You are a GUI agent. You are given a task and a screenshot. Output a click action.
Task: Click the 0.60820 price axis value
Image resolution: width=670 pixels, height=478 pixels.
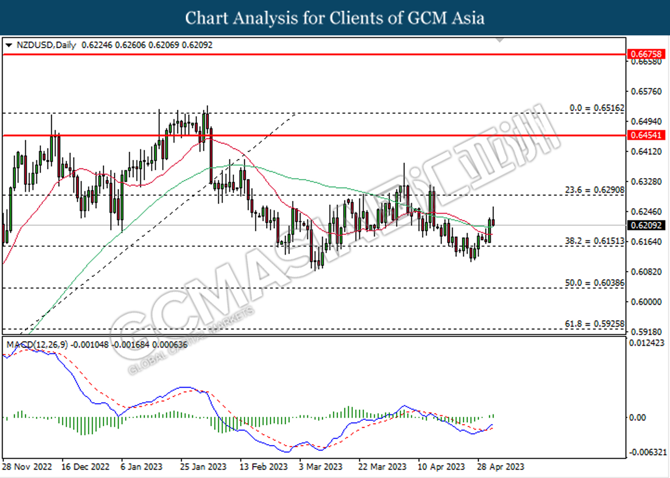coord(646,272)
